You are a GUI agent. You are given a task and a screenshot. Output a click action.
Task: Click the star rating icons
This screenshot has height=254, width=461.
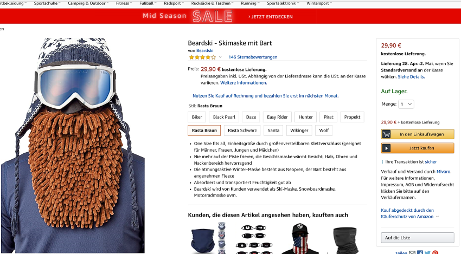coord(202,57)
